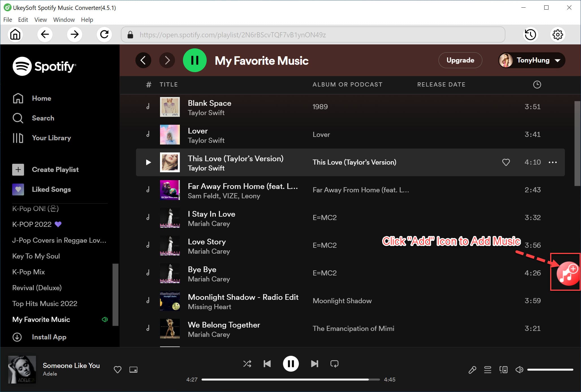Click the Help menu in the menu bar

[x=87, y=19]
